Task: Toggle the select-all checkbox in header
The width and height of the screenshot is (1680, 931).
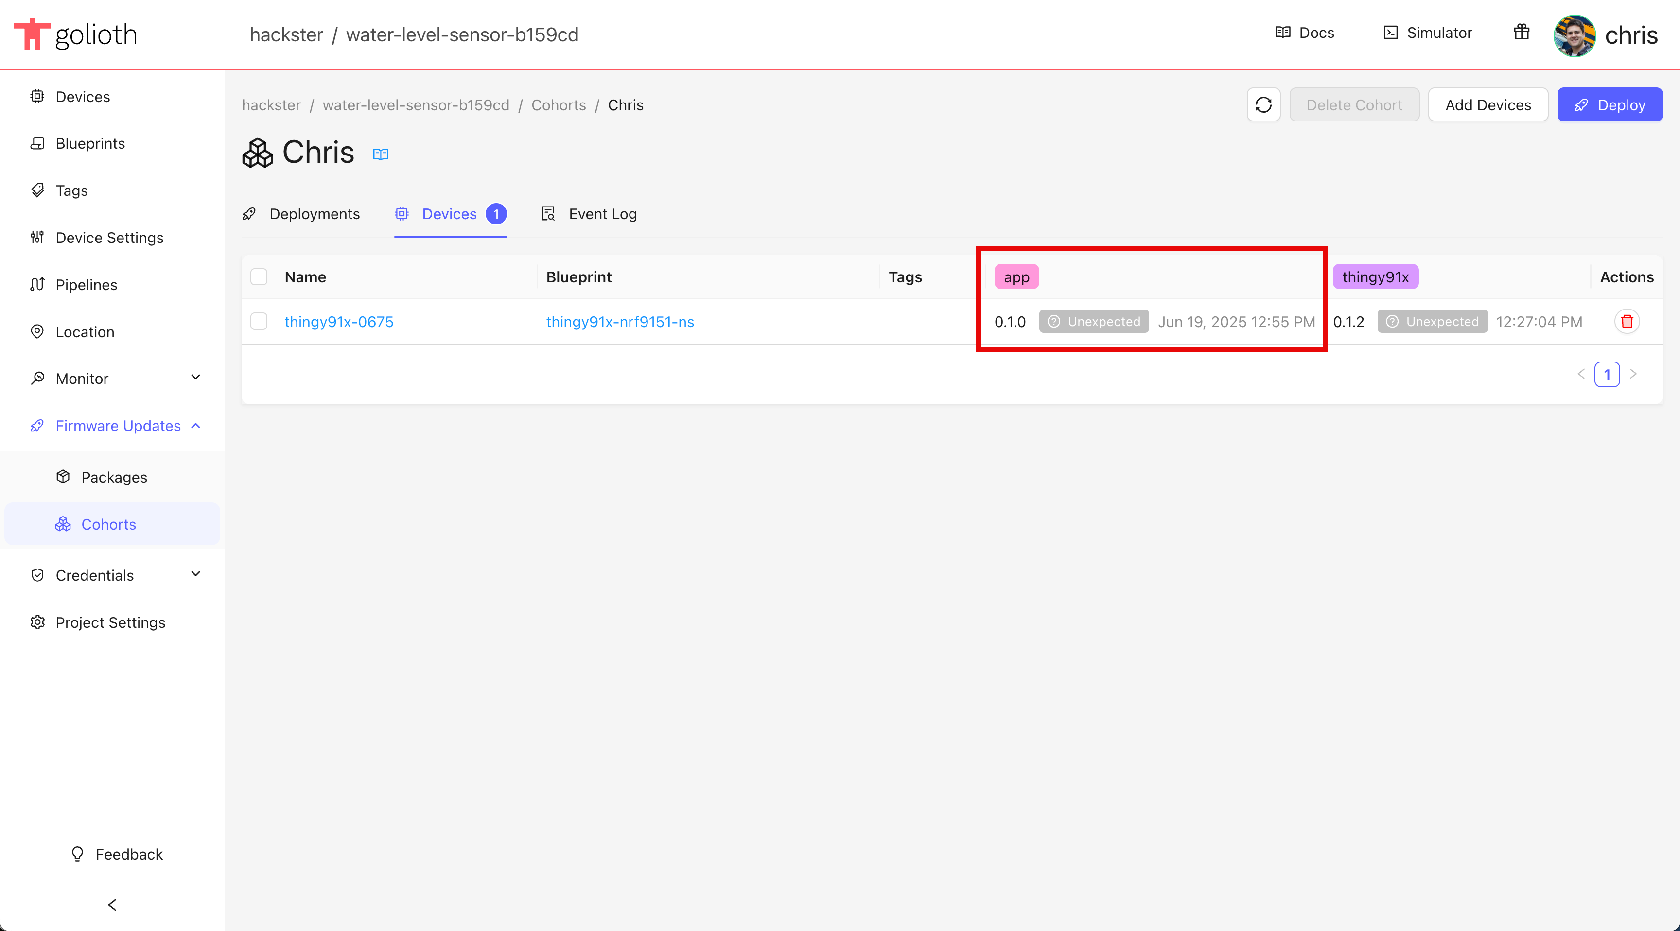Action: coord(259,276)
